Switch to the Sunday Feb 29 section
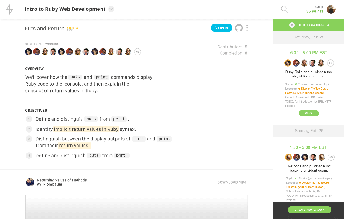The width and height of the screenshot is (344, 219). click(308, 130)
